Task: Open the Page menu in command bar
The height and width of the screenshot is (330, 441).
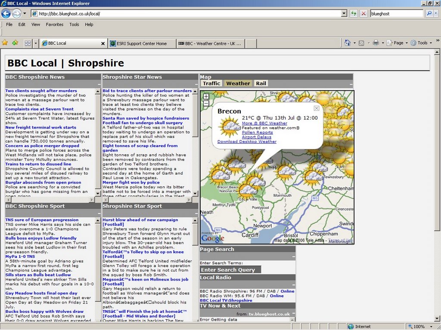Action: pos(397,43)
